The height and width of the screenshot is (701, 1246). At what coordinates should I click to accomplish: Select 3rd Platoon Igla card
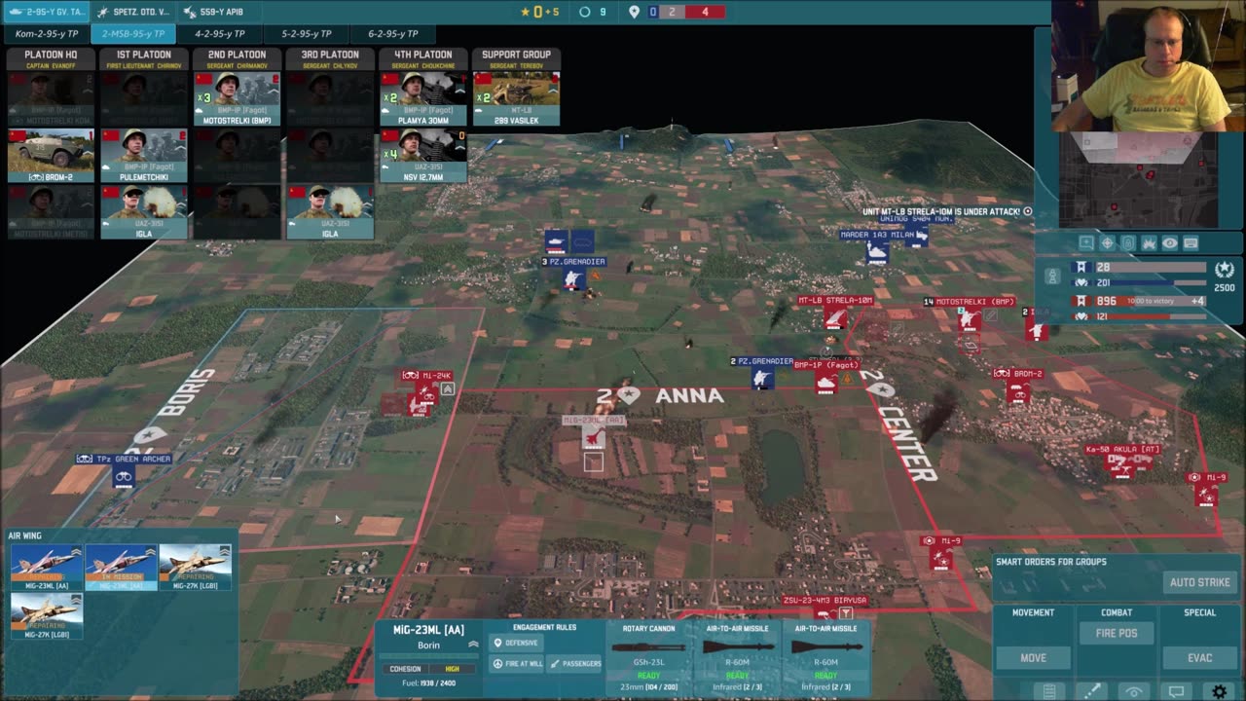click(x=330, y=212)
